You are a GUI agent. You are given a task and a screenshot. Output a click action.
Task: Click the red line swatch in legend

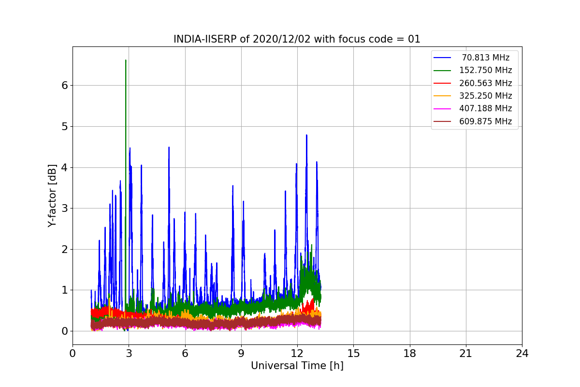443,83
